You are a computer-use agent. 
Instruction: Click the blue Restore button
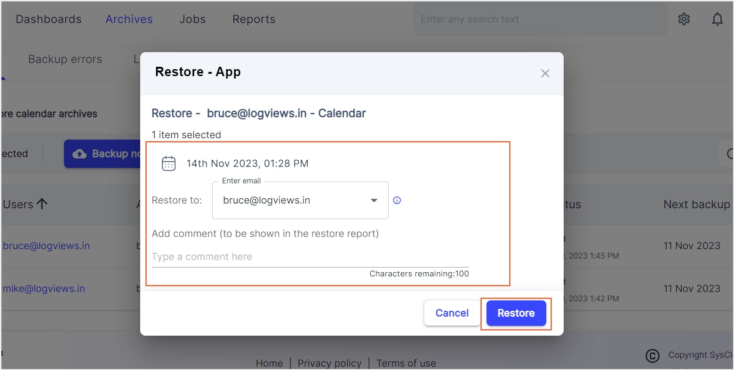tap(516, 313)
